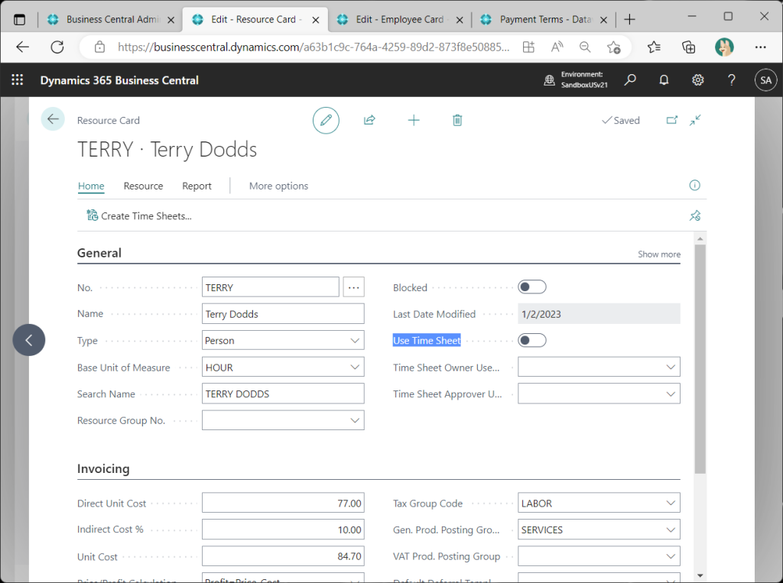Open the Resource Group No. dropdown

pos(355,420)
